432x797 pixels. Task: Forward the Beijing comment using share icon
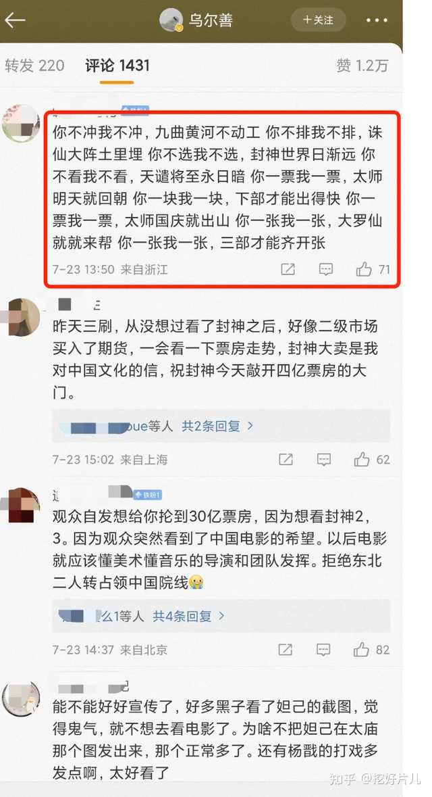(286, 650)
